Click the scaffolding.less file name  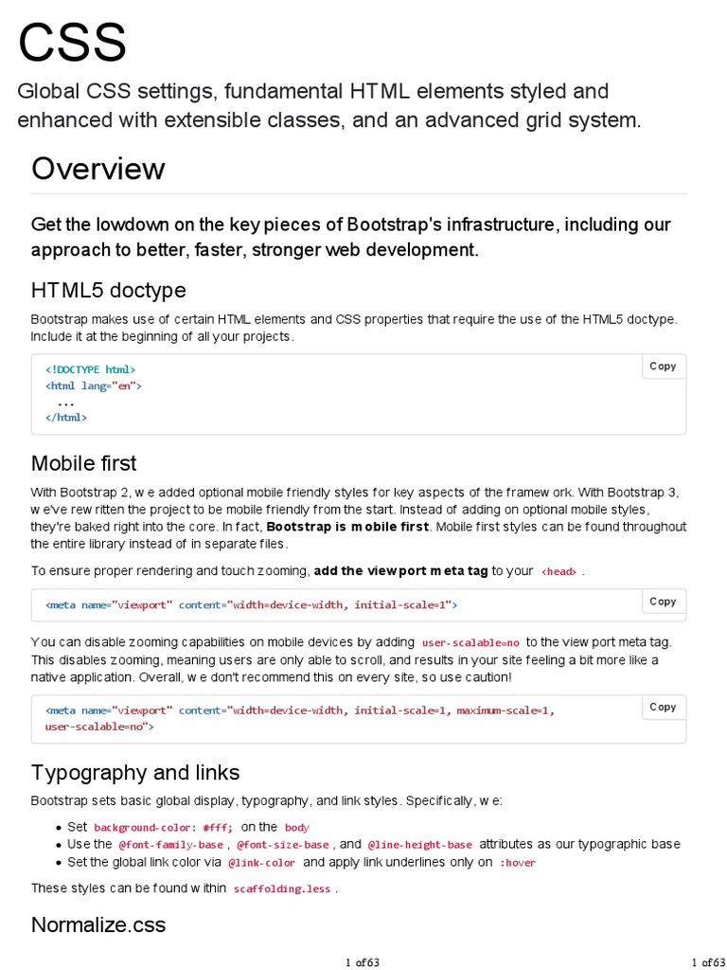pos(283,889)
